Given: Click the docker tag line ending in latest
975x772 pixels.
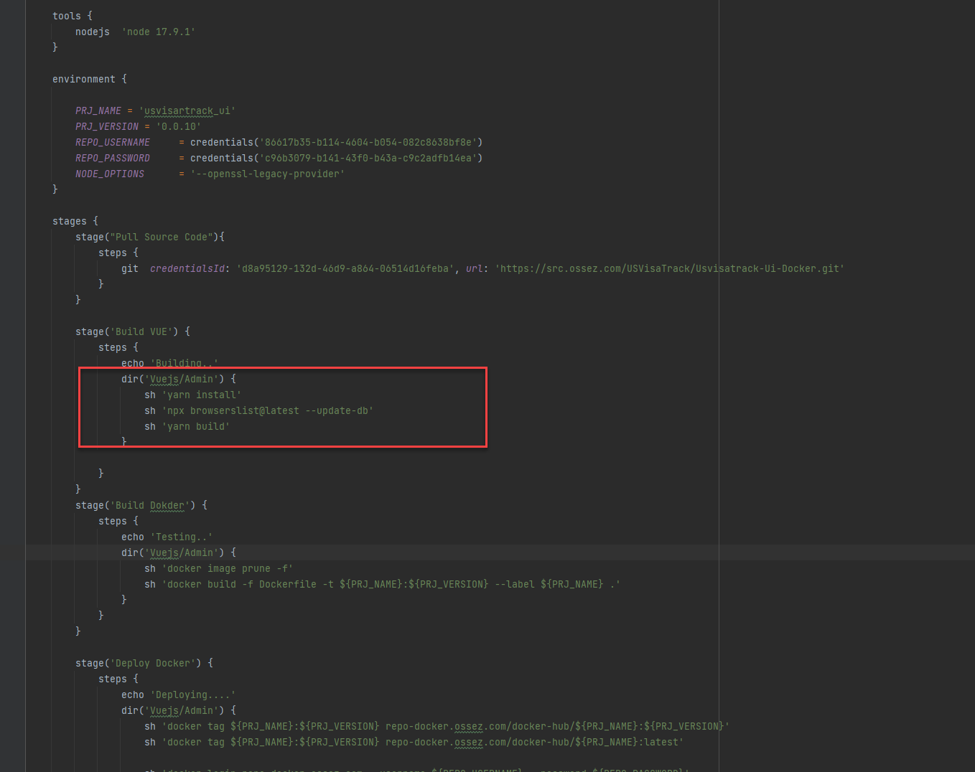Looking at the screenshot, I should [x=414, y=742].
